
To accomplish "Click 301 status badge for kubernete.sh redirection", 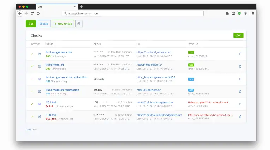I will (x=191, y=90).
